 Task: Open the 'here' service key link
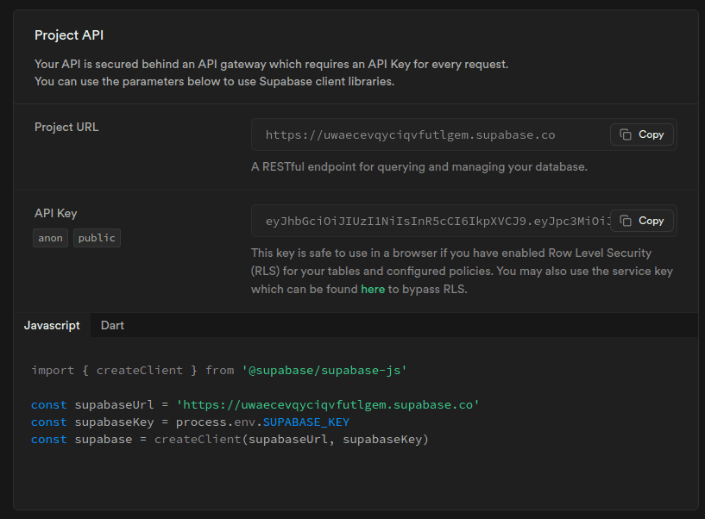click(x=373, y=289)
